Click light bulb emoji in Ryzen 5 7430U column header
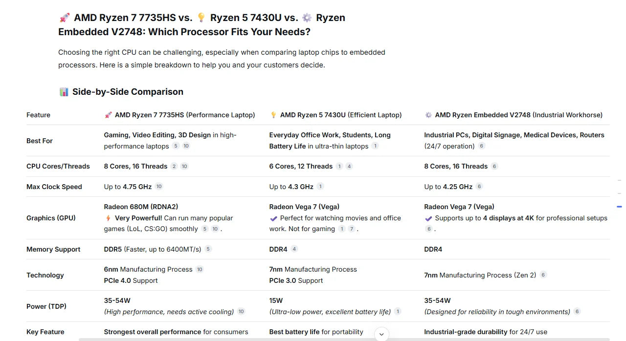The height and width of the screenshot is (341, 626). click(273, 115)
